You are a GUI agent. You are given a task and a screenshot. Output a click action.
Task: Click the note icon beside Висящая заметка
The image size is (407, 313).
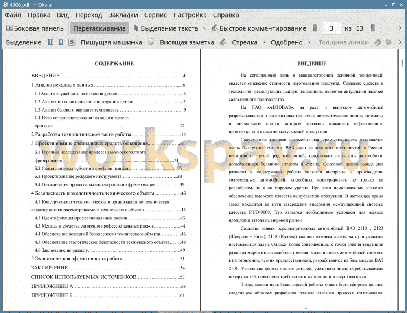click(151, 42)
